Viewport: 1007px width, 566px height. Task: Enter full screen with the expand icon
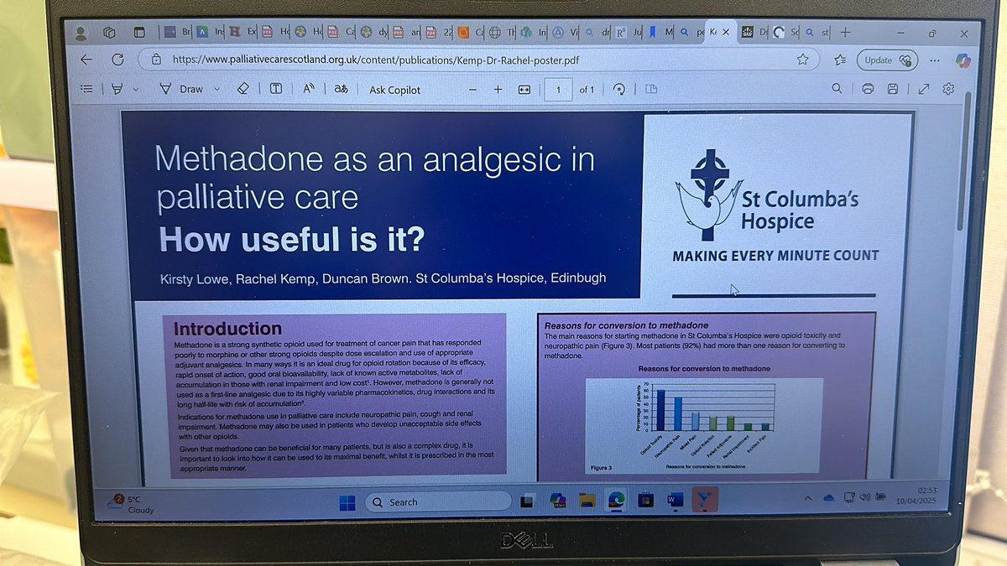point(924,89)
